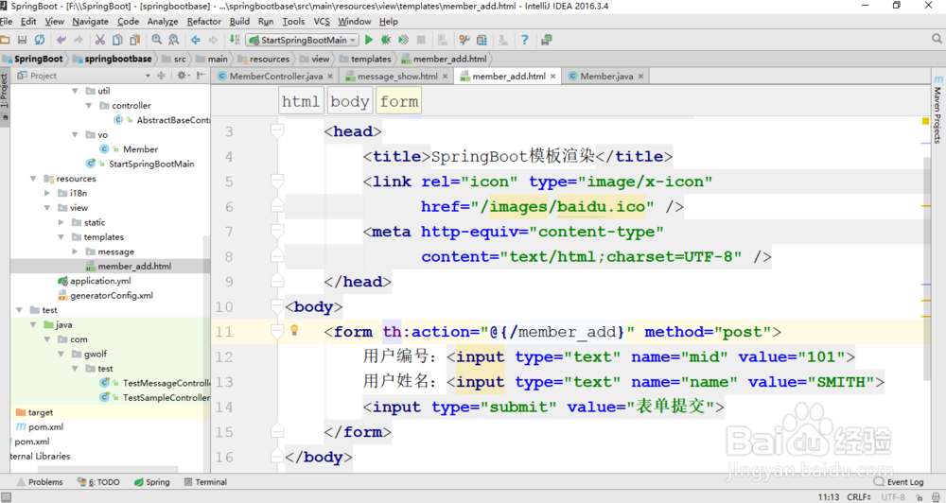This screenshot has height=503, width=946.
Task: Open the VCS menu
Action: [322, 21]
